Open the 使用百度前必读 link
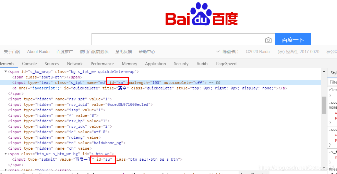The image size is (337, 174). [94, 52]
